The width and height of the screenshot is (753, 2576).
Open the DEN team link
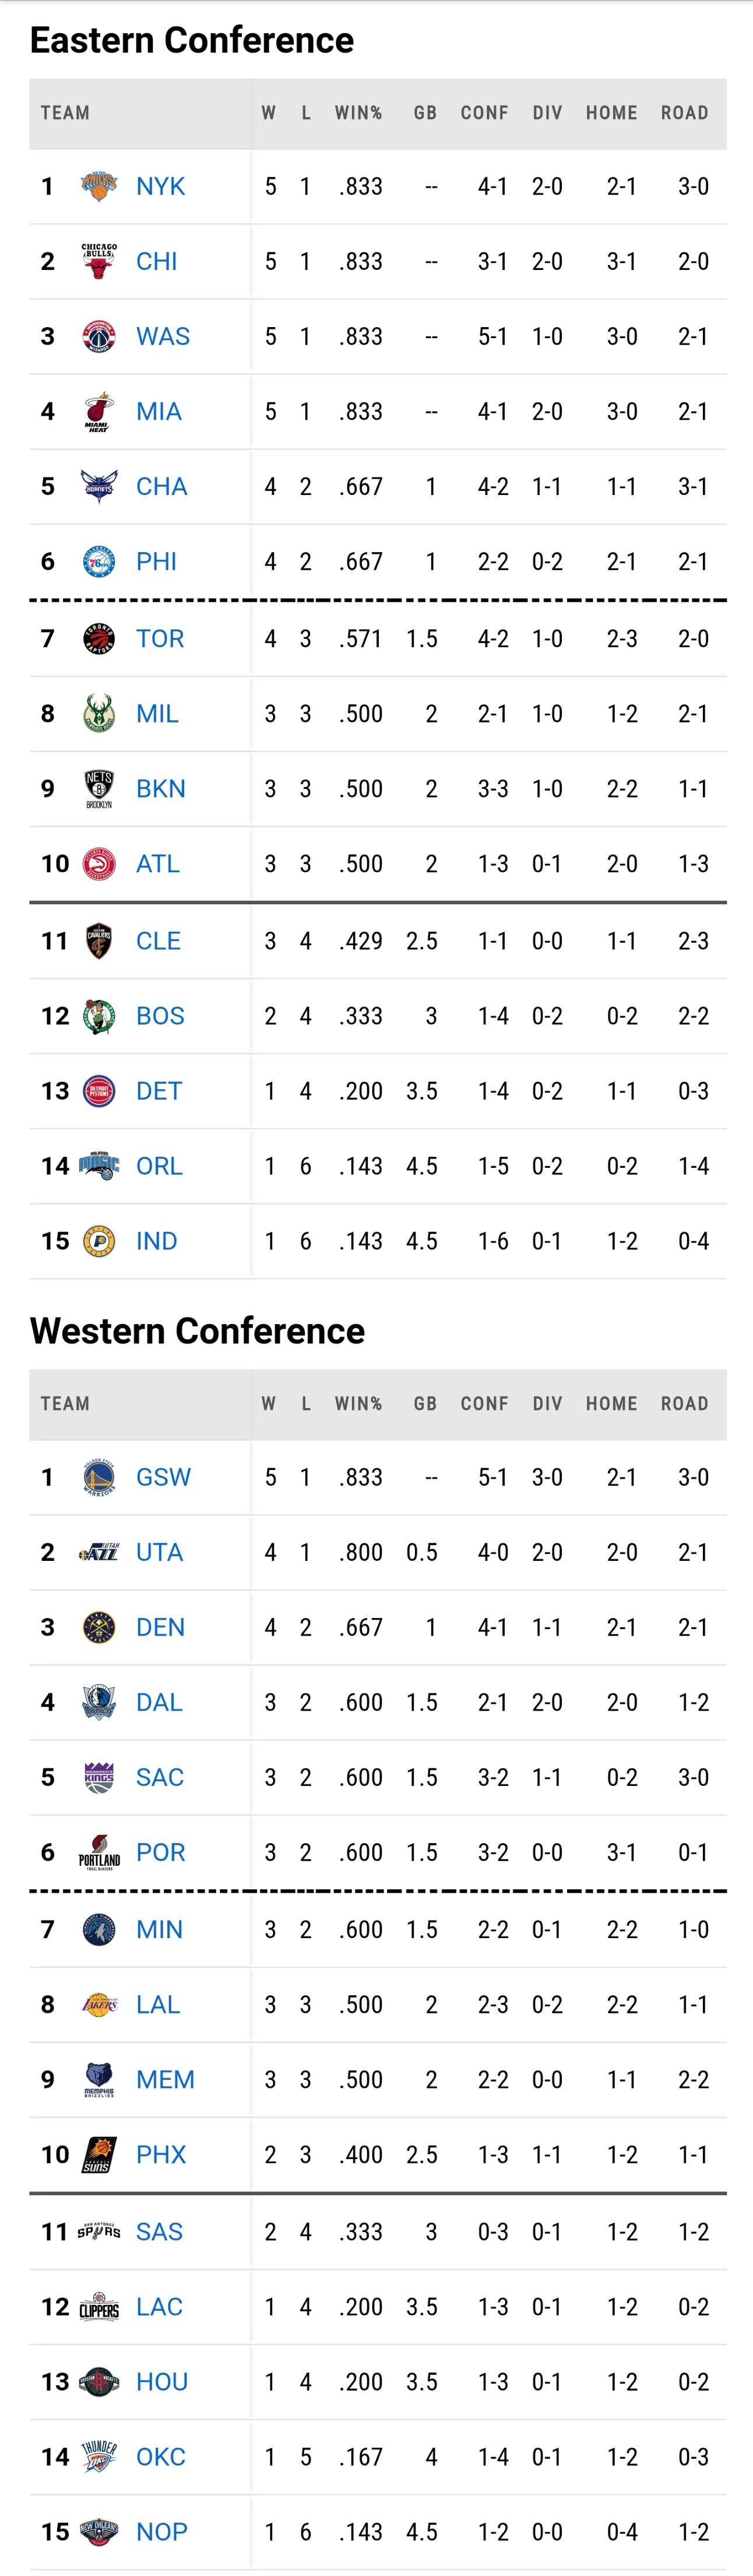(161, 1627)
